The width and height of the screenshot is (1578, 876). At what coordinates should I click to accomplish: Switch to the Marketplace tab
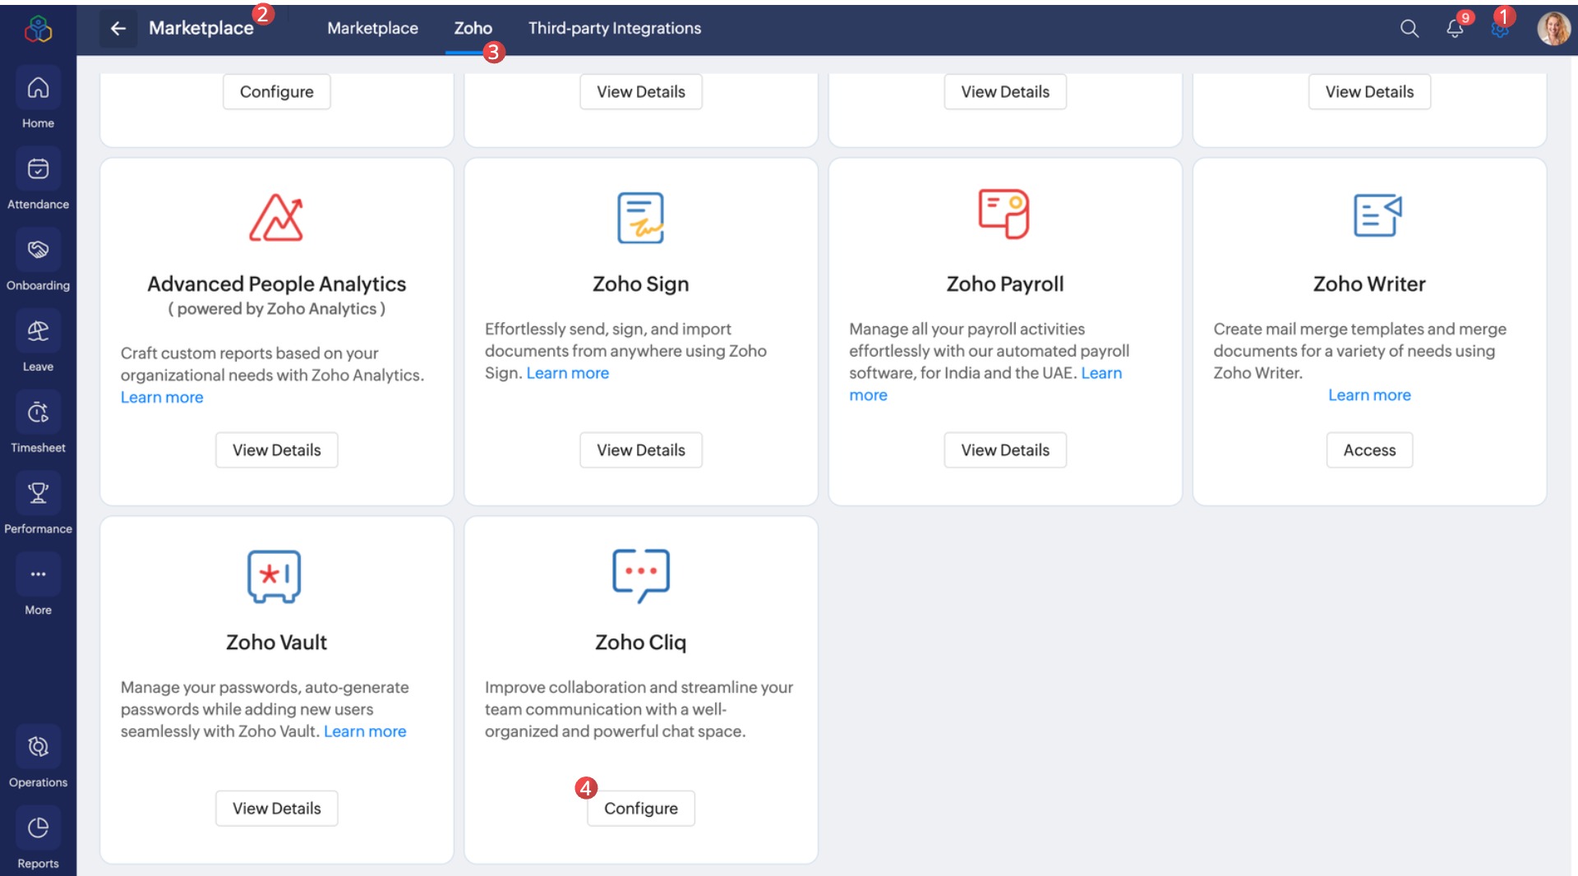(x=372, y=28)
